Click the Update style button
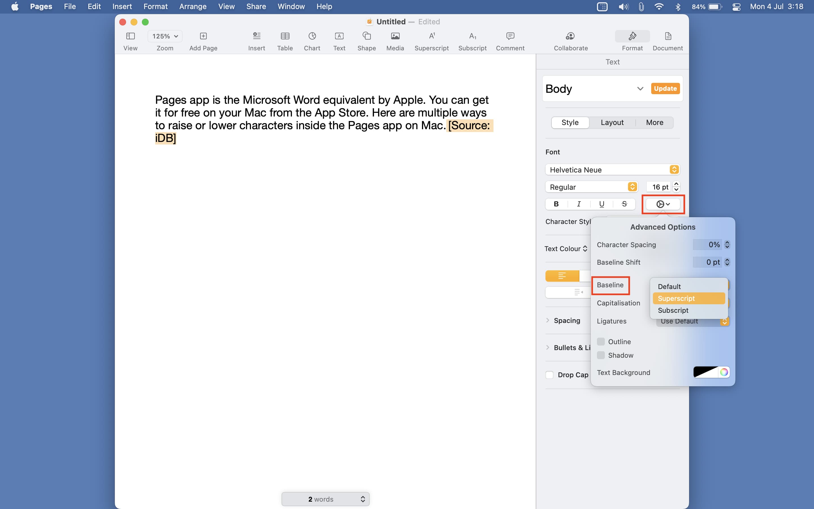 coord(665,89)
